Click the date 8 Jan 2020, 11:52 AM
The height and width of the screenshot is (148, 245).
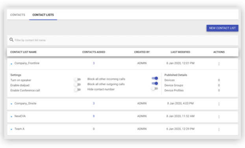tap(180, 116)
